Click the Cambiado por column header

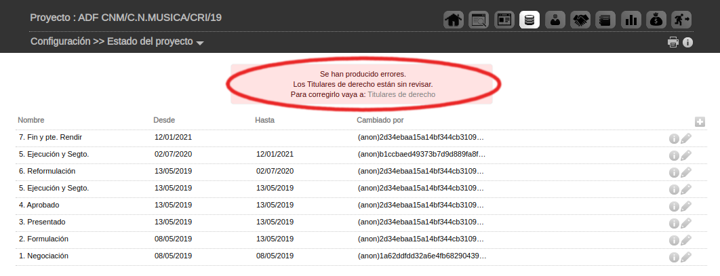(x=380, y=120)
